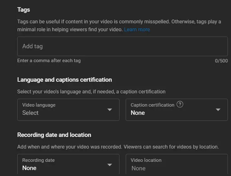Click the Add when and where description text

[118, 147]
